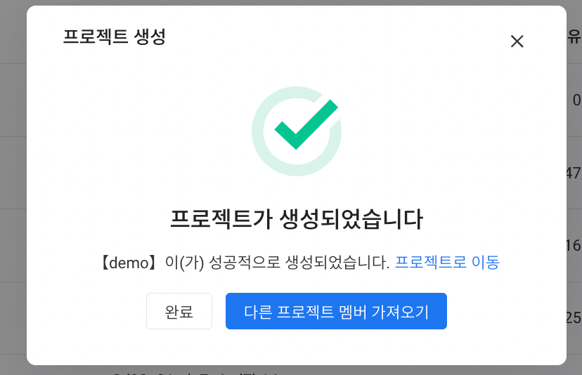Viewport: 582px width, 375px height.
Task: Close the 프로젝트 생성 dialog with X
Action: 517,41
